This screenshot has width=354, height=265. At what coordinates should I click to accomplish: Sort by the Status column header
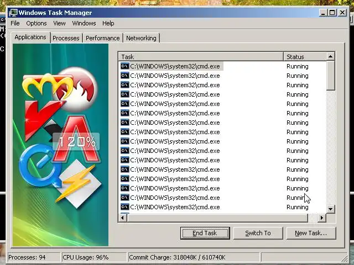(x=305, y=56)
